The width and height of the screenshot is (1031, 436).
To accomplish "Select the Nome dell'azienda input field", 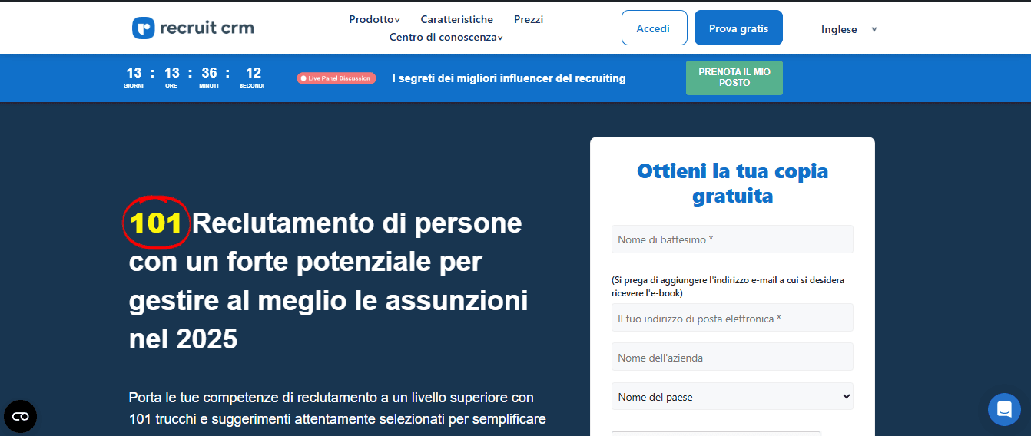I will (x=732, y=357).
